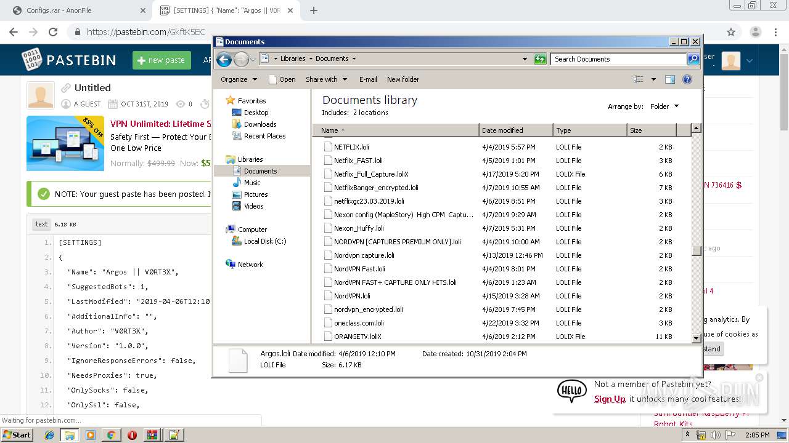Click E-mail in Explorer toolbar
789x443 pixels.
(x=368, y=79)
